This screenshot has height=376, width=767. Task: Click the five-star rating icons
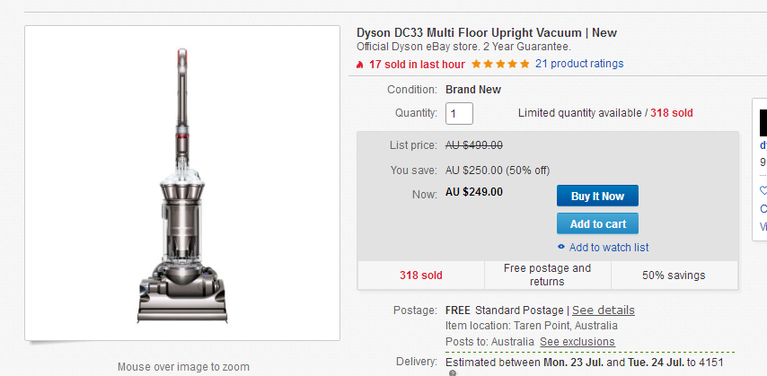500,64
